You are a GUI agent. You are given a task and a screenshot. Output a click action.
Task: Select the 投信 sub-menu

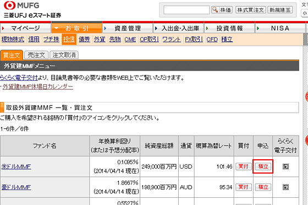click(x=69, y=39)
